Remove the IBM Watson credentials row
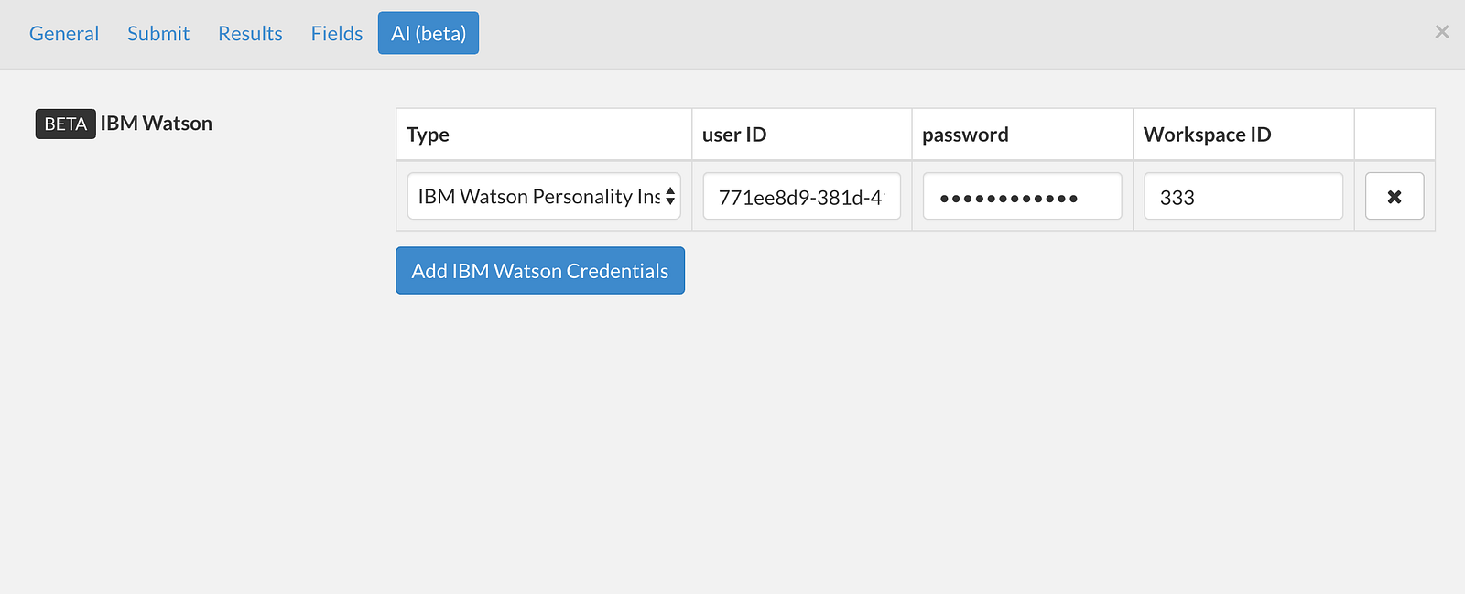The width and height of the screenshot is (1465, 594). pos(1394,196)
